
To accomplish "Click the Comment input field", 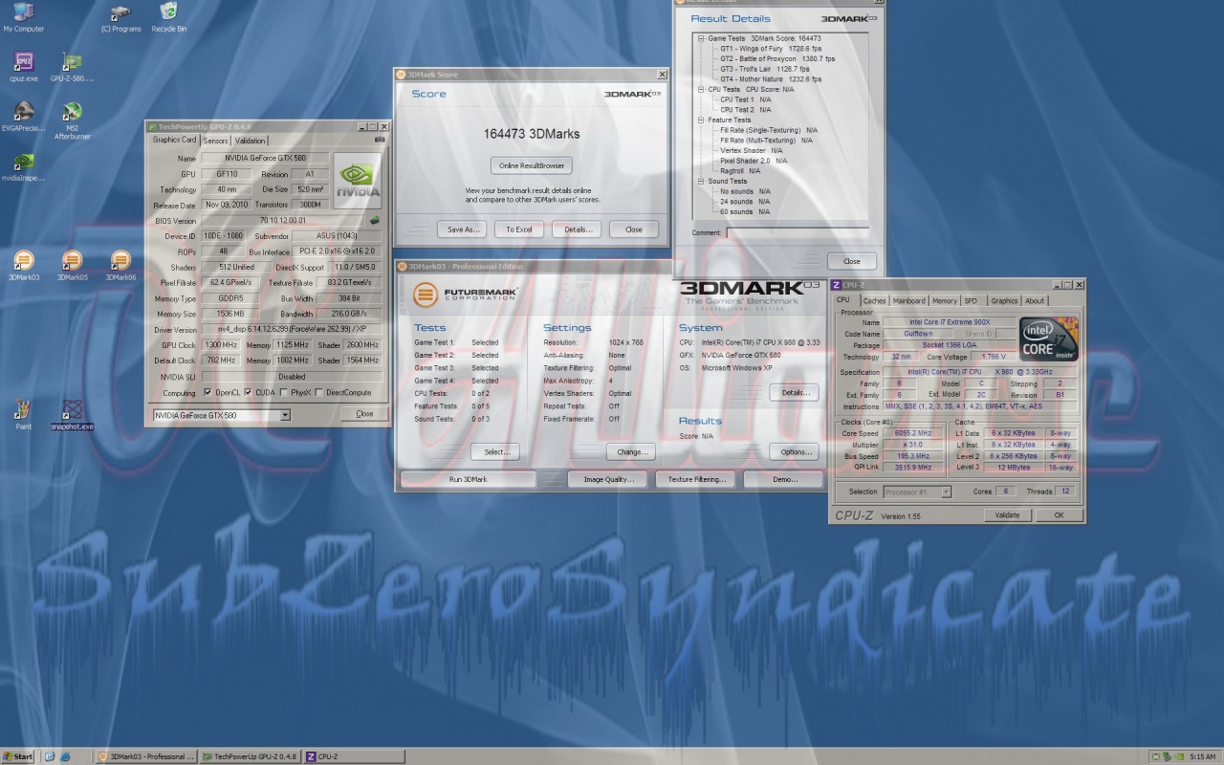I will point(797,232).
